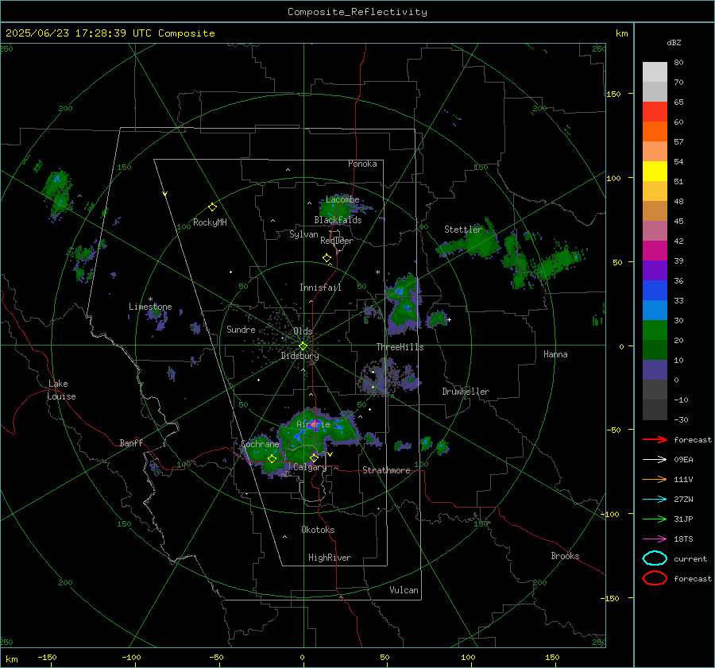Click the Innisfail label
Viewport: 715px width, 668px height.
(x=320, y=288)
